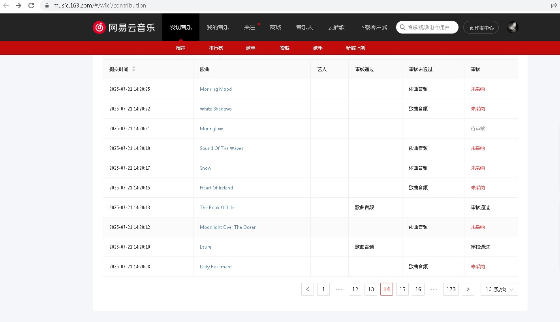
Task: Expand the 10 条/页 page size dropdown
Action: click(499, 289)
